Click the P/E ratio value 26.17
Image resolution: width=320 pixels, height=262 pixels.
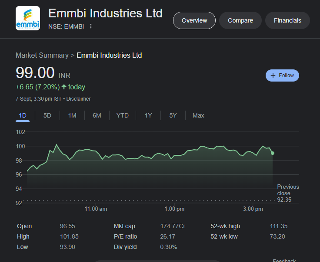[x=167, y=236]
